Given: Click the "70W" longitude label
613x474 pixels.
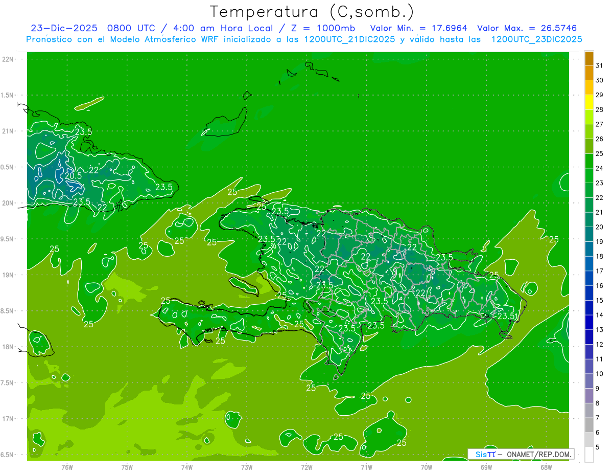Looking at the screenshot, I should click(427, 467).
